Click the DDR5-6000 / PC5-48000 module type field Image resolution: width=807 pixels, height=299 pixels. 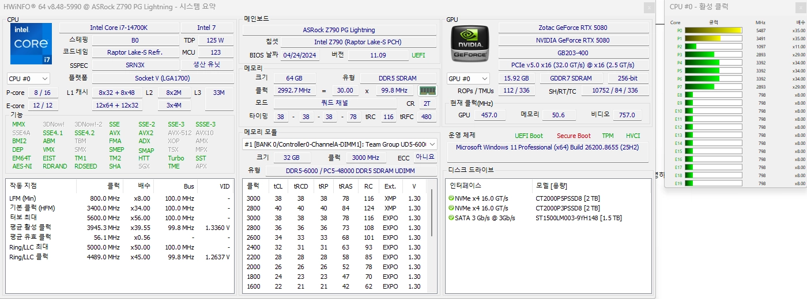point(351,171)
